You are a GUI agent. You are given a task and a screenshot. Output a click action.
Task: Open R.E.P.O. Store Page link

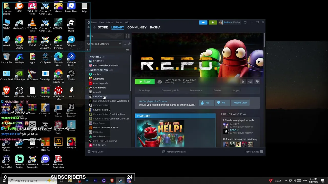[x=144, y=90]
